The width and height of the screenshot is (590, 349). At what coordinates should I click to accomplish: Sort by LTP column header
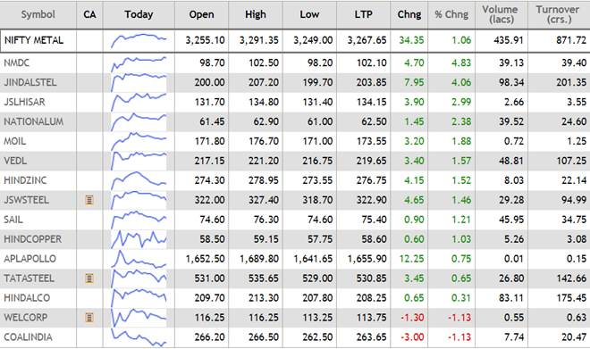[x=363, y=14]
